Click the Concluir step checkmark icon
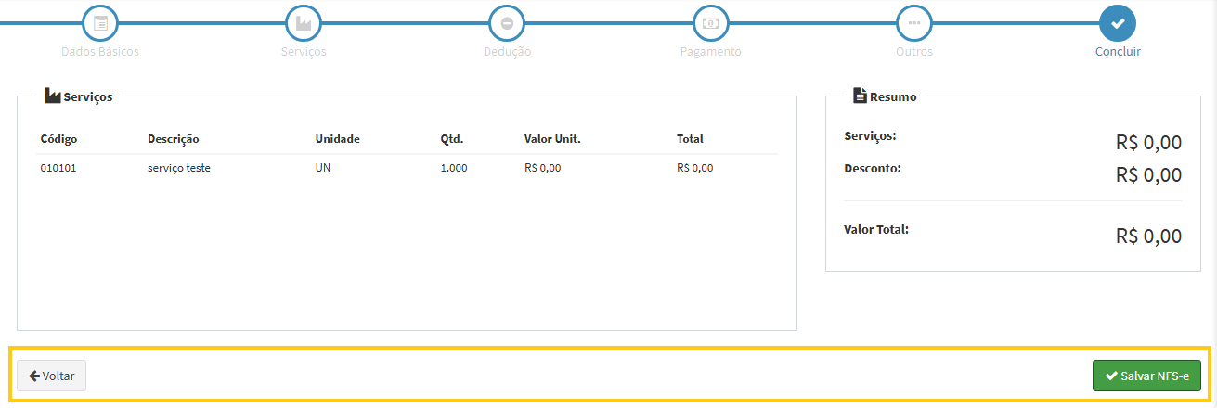Image resolution: width=1217 pixels, height=408 pixels. 1118,22
